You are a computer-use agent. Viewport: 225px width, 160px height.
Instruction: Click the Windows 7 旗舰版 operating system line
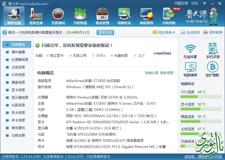100,87
